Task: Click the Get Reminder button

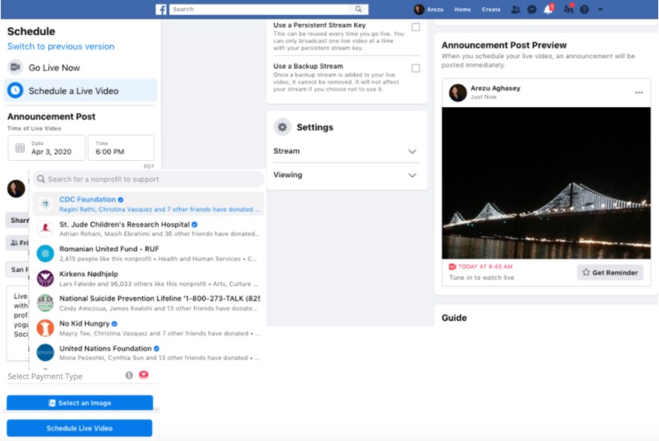Action: pos(610,272)
